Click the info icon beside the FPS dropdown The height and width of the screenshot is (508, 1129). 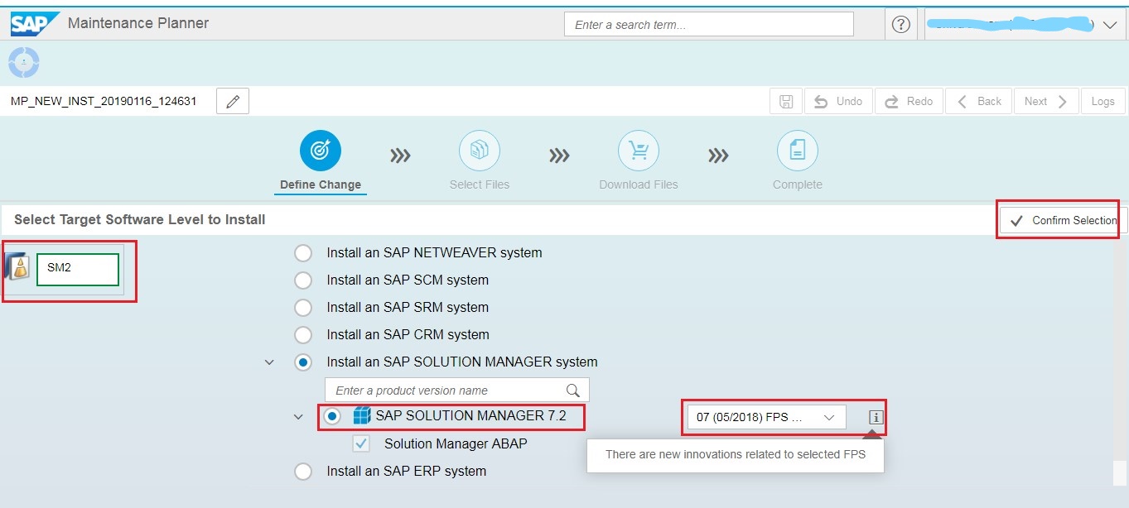(x=875, y=418)
